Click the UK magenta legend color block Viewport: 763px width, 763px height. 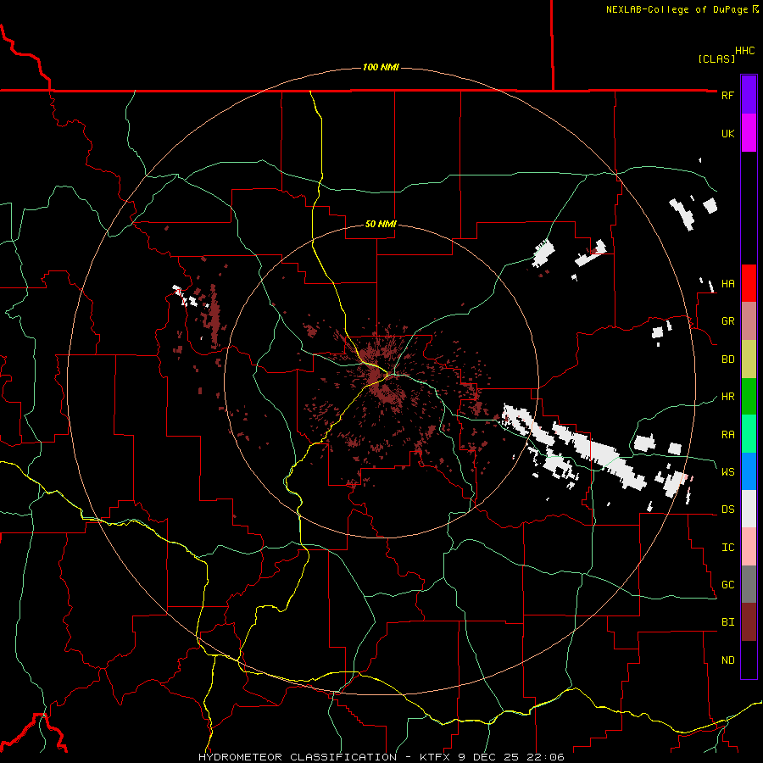pos(749,133)
